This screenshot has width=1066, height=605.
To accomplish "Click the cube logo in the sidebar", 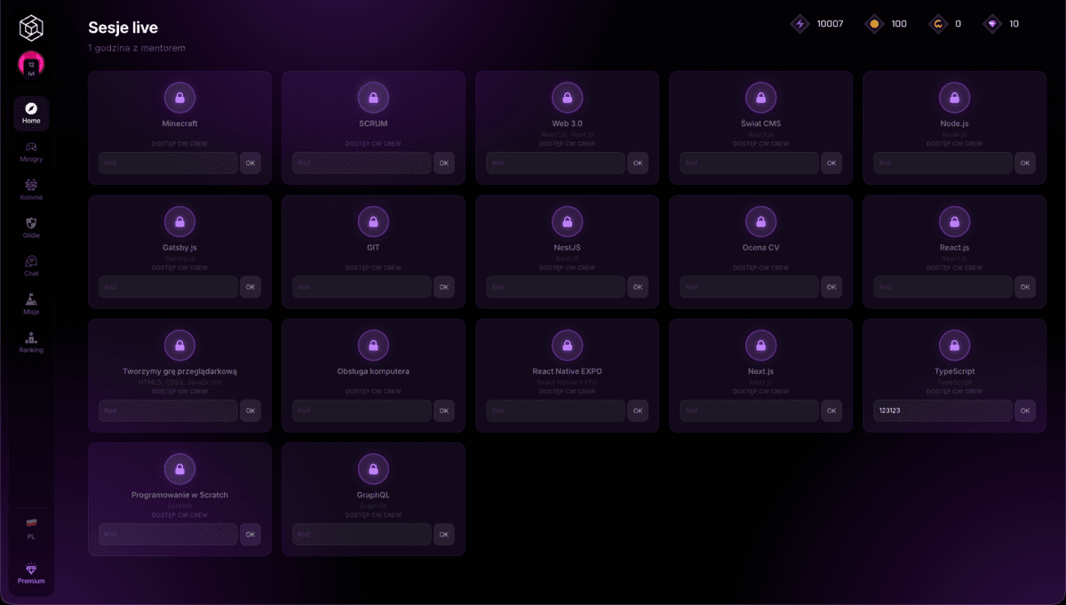I will point(32,28).
